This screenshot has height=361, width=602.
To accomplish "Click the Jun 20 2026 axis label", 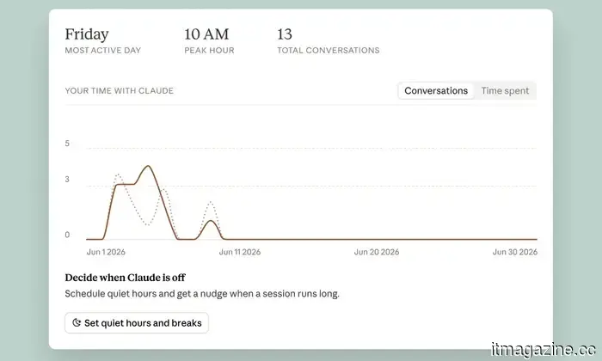I will [377, 252].
